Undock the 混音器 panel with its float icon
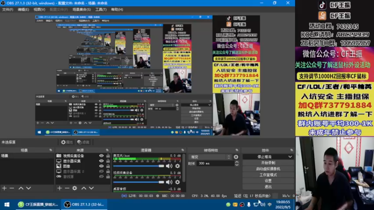Screen dimensions: 374x210 click(x=183, y=150)
